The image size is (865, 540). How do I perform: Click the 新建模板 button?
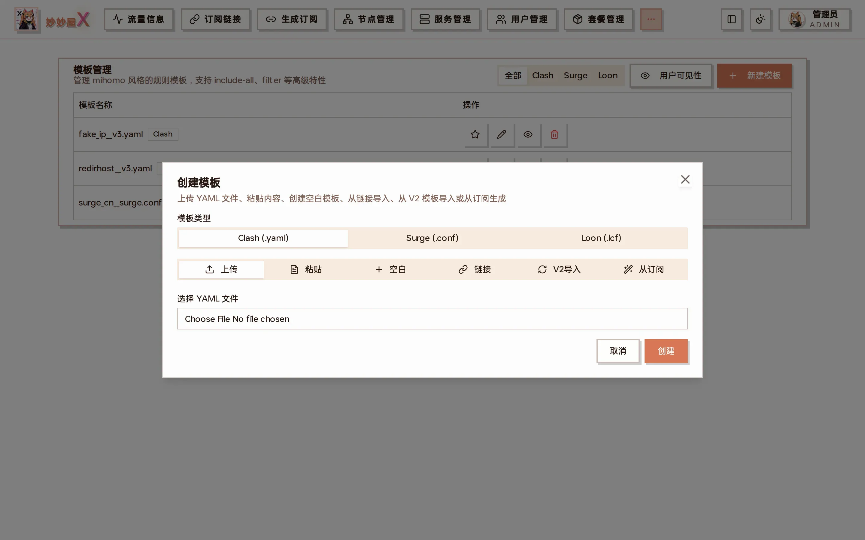754,76
